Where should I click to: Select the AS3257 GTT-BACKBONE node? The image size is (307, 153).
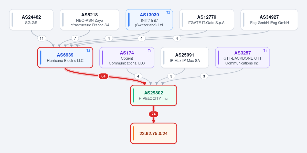coord(242,58)
